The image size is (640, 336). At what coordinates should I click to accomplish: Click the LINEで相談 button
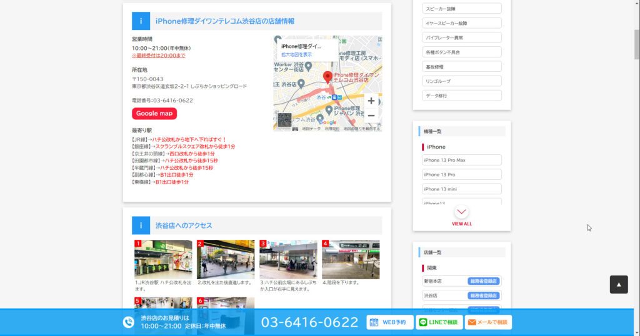pyautogui.click(x=439, y=322)
